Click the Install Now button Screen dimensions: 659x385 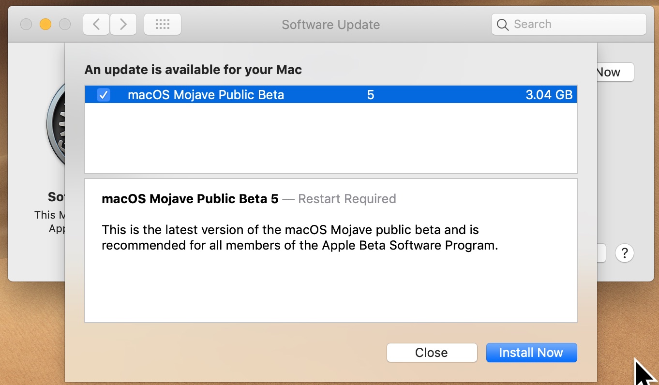tap(531, 353)
